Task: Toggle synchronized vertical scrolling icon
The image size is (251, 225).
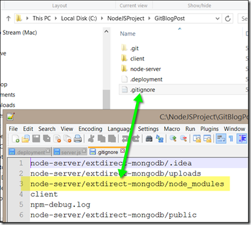Action: click(197, 139)
